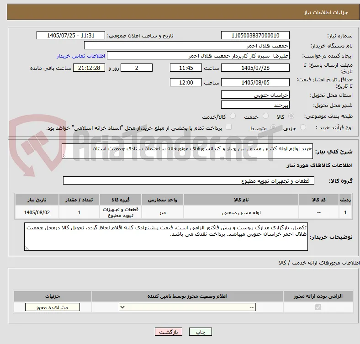Toggle the Islamic treasury payment checkbox
The height and width of the screenshot is (344, 360).
coord(228,127)
